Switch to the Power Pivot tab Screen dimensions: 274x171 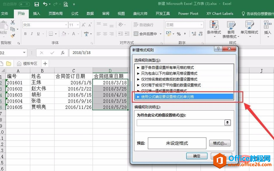click(x=188, y=13)
